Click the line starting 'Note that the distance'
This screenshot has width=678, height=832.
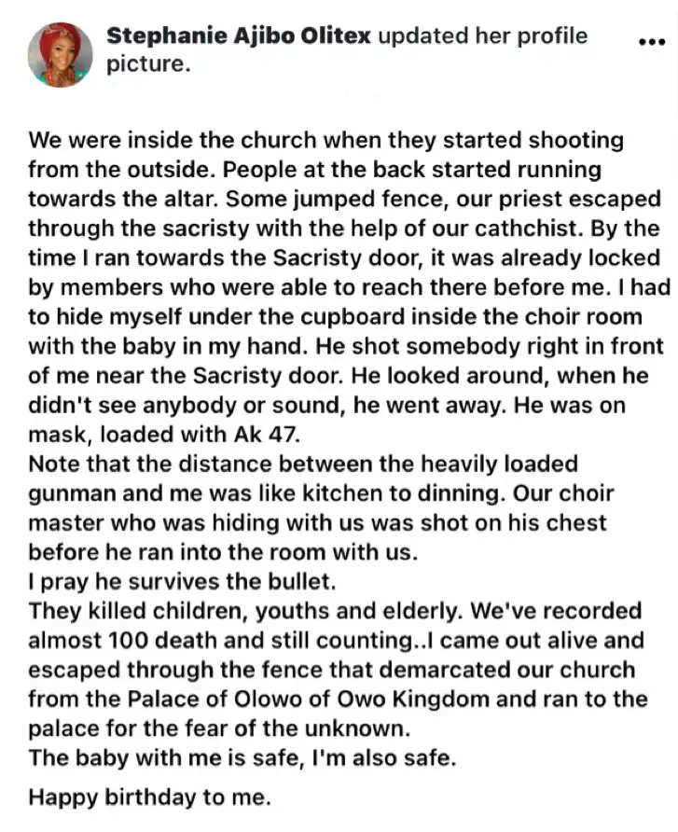coord(303,465)
